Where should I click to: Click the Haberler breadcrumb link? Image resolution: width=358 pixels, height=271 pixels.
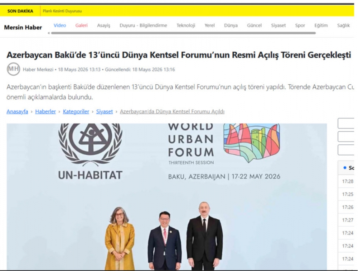[45, 111]
